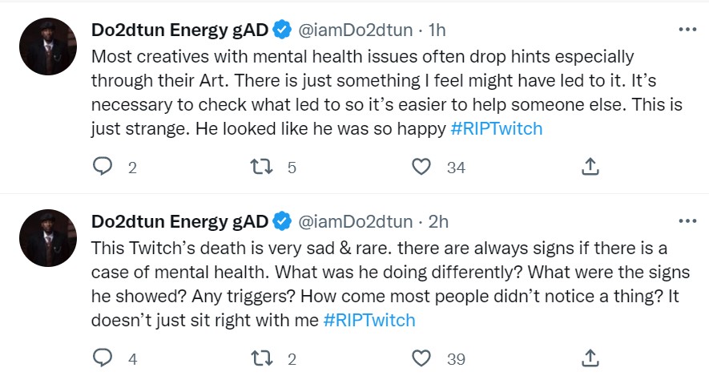The image size is (709, 376).
Task: Open the 2h timestamp of second tweet
Action: (438, 220)
